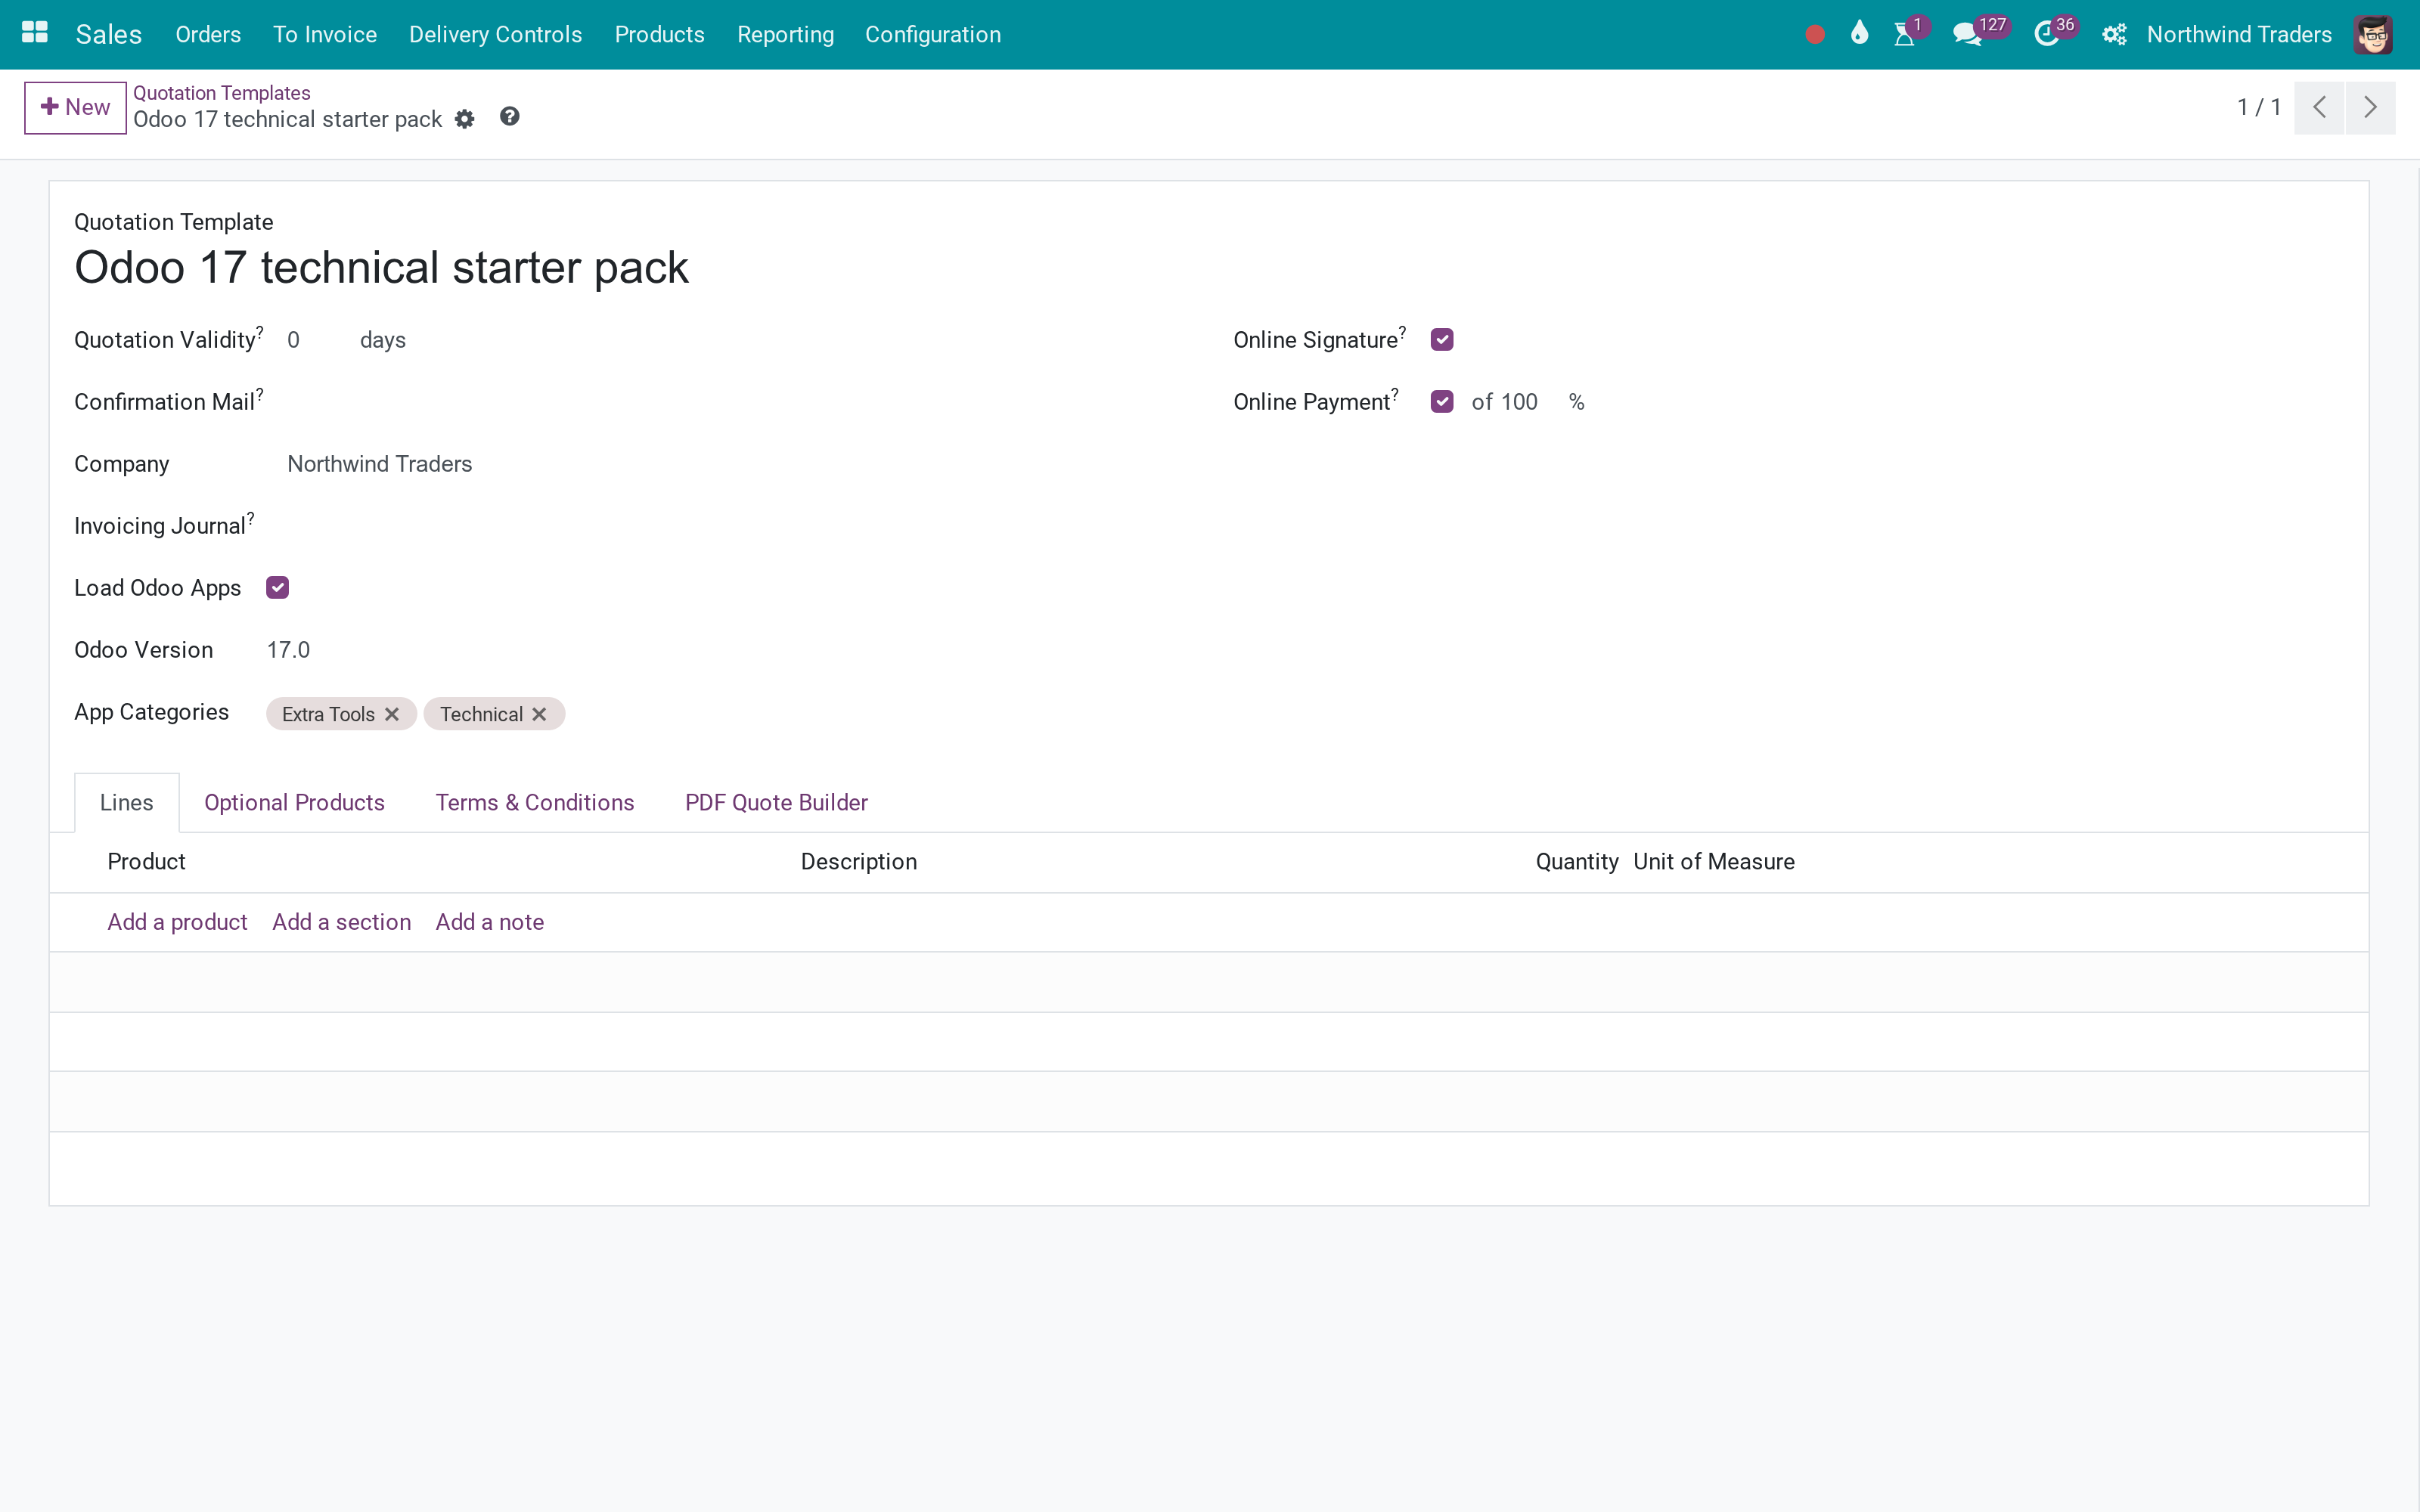2420x1512 pixels.
Task: Toggle the Online Signature checkbox
Action: click(x=1442, y=340)
